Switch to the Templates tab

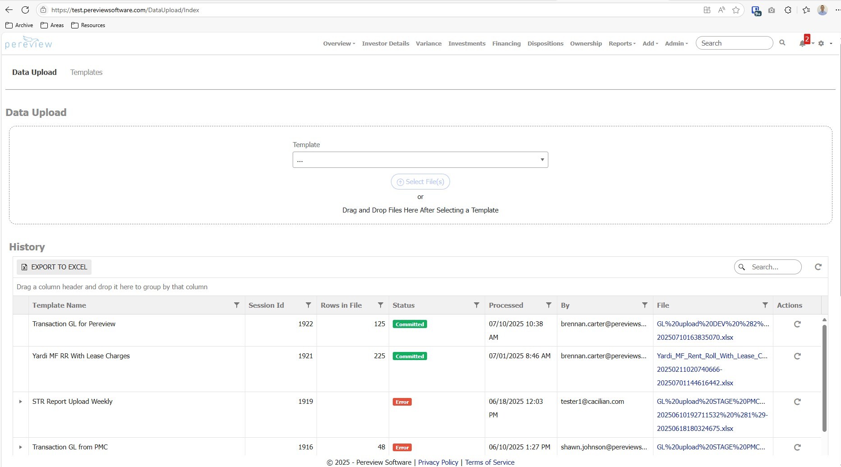pos(86,72)
